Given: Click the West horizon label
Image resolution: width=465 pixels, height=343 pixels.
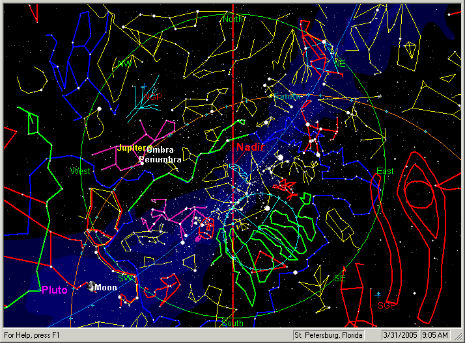Looking at the screenshot, I should click(x=80, y=171).
